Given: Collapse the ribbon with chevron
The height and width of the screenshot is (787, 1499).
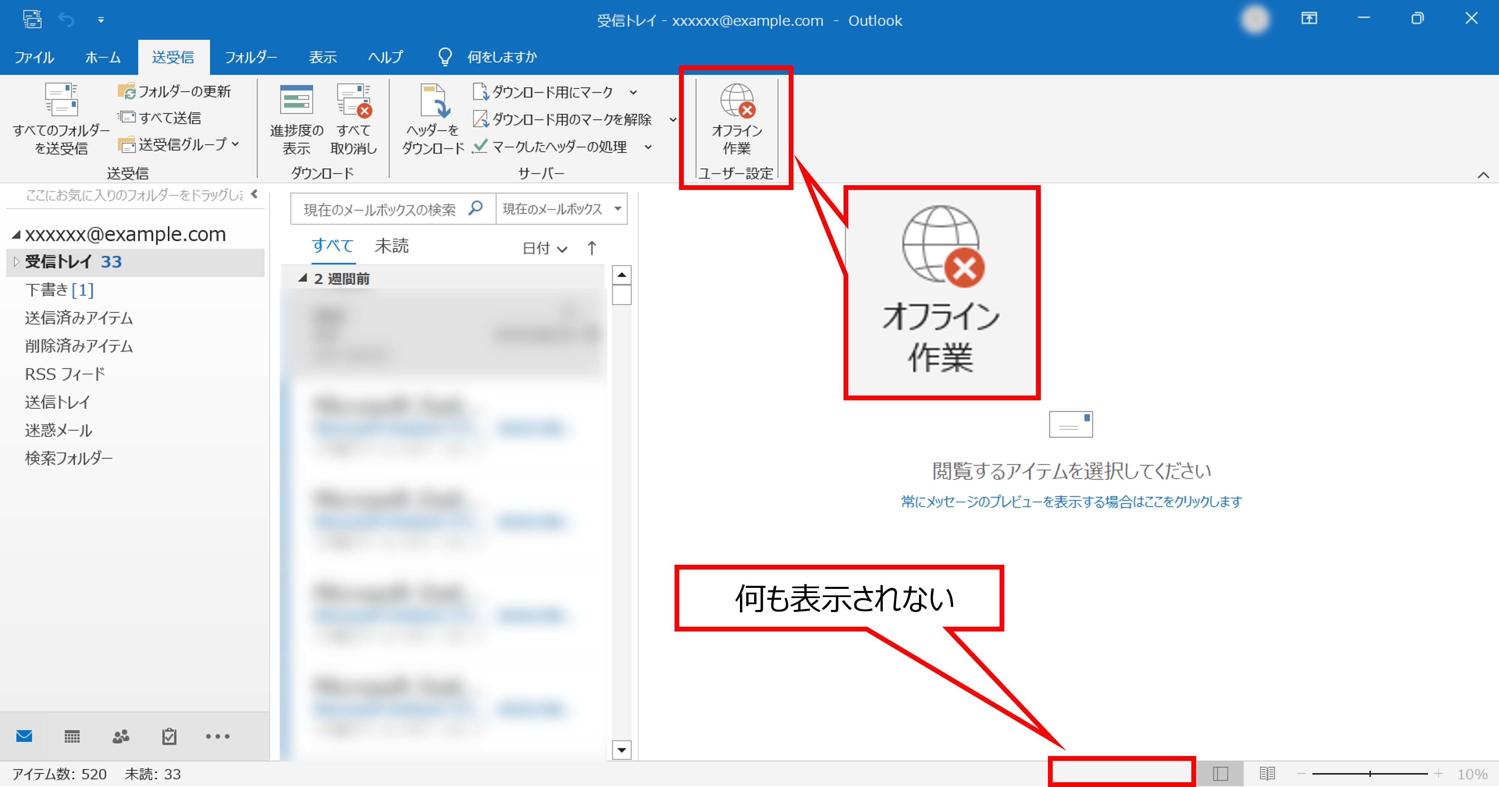Looking at the screenshot, I should [x=1483, y=174].
